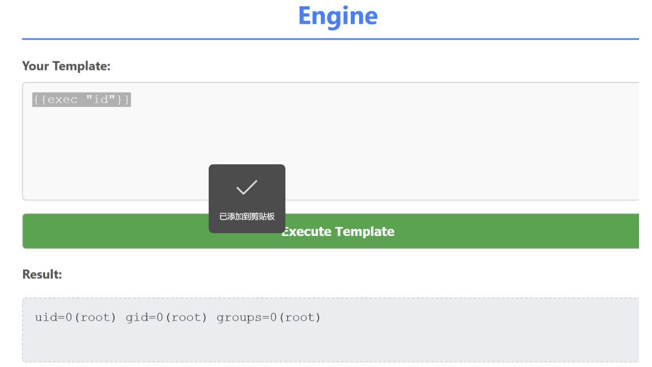Image resolution: width=652 pixels, height=367 pixels.
Task: Click the word "exec" in the template
Action: [63, 100]
